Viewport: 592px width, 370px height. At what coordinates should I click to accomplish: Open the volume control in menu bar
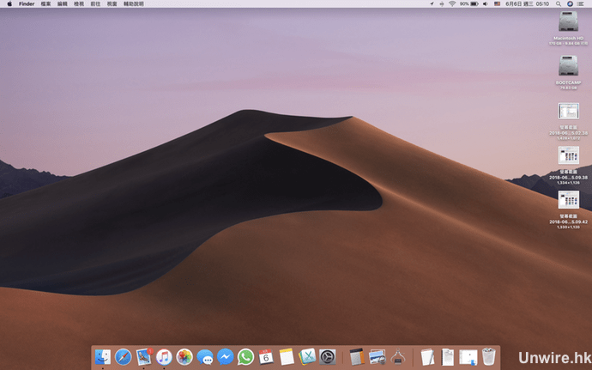tap(486, 3)
